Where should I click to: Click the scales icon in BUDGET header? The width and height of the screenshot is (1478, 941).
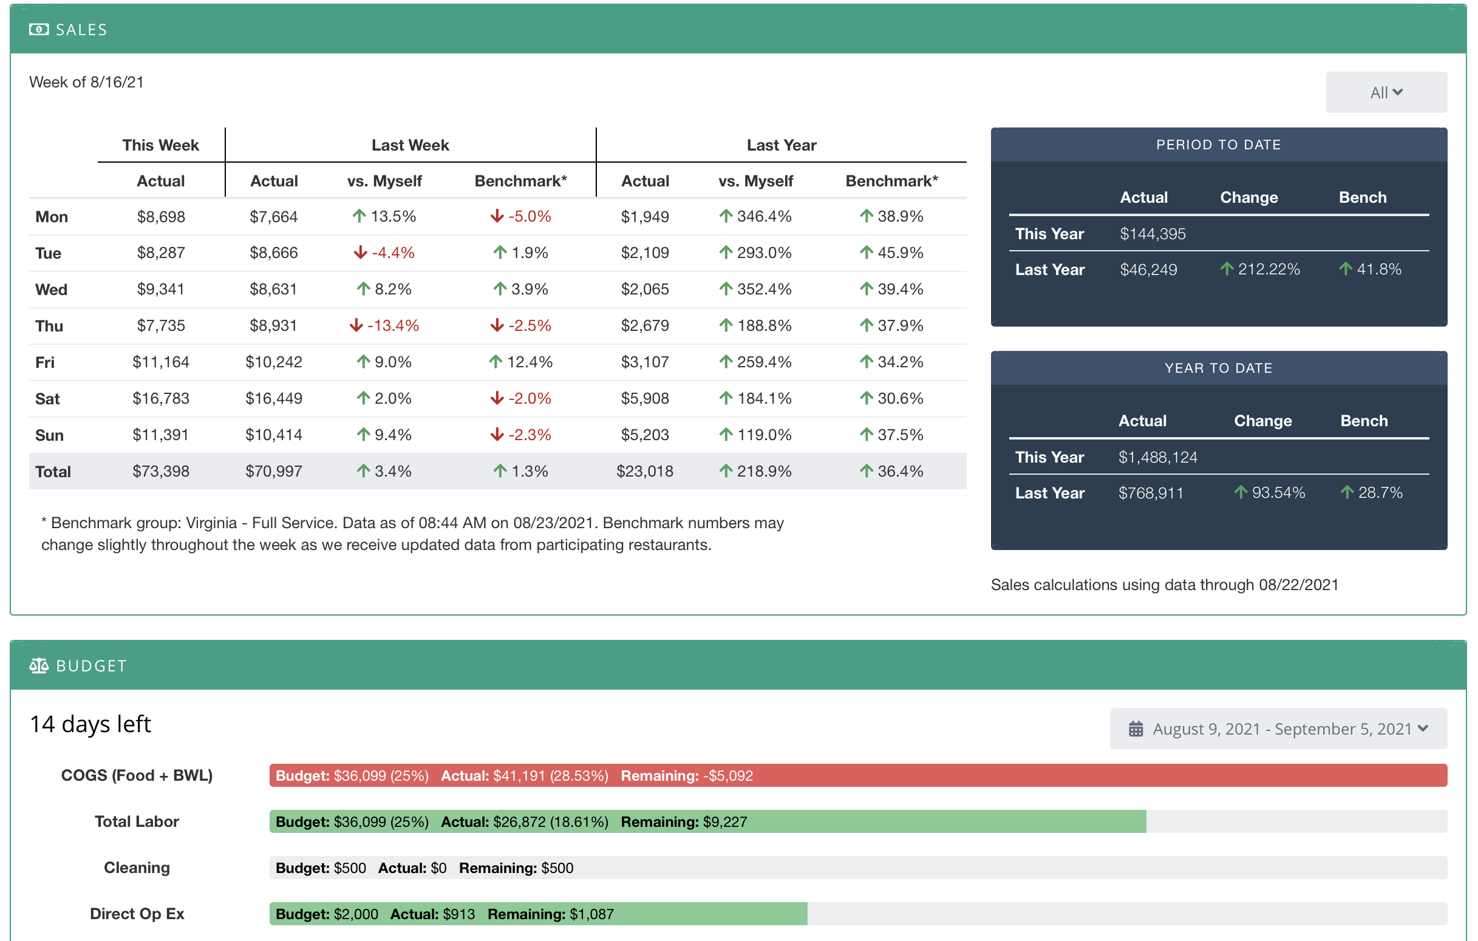click(x=38, y=665)
